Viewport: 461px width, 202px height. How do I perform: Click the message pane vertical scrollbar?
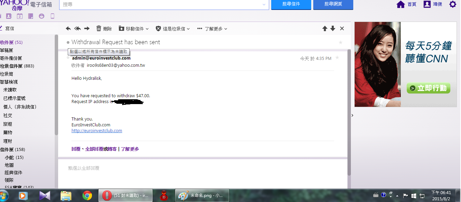[349, 113]
